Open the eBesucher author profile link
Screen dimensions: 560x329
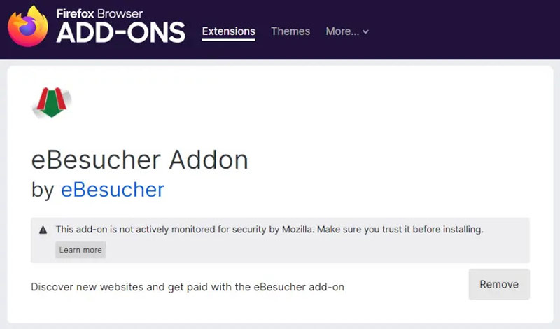tap(113, 189)
